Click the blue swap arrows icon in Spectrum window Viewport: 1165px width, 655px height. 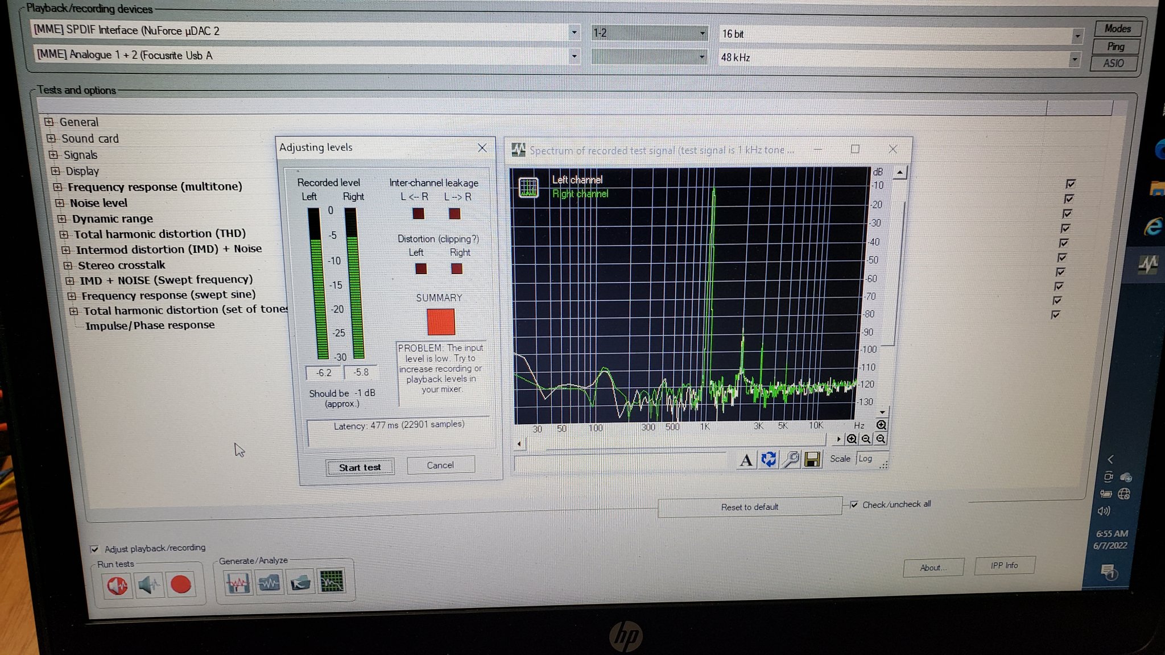pos(769,459)
